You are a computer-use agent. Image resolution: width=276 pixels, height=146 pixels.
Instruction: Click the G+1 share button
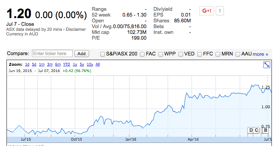pos(207,11)
